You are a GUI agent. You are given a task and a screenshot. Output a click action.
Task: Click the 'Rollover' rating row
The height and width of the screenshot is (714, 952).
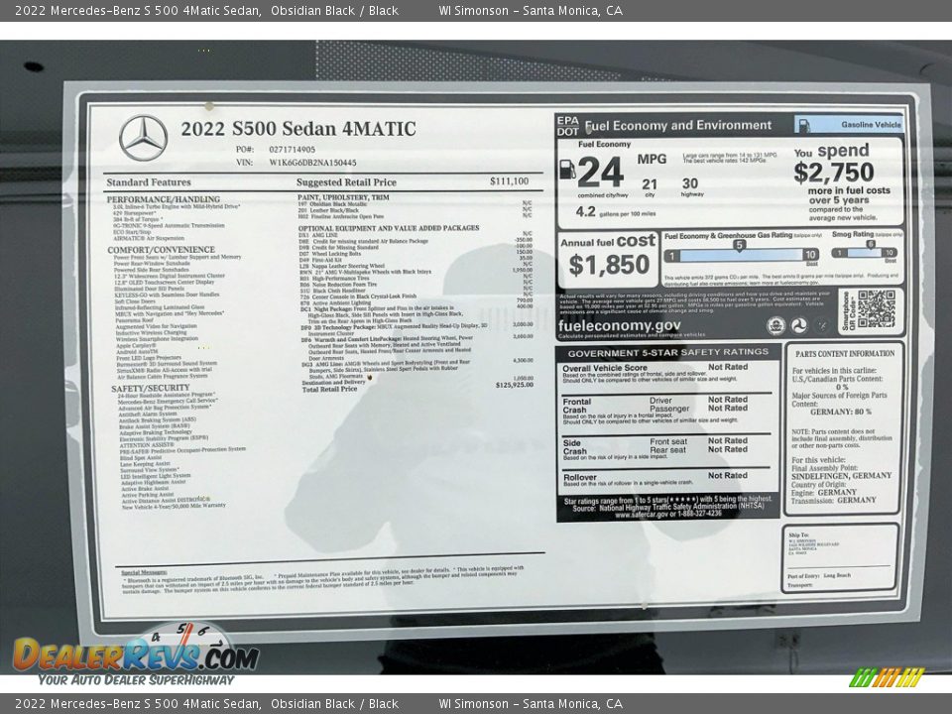coord(666,479)
